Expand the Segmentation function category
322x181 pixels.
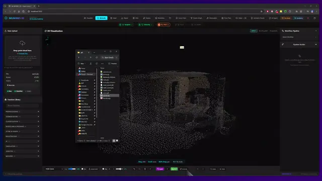pos(22,117)
